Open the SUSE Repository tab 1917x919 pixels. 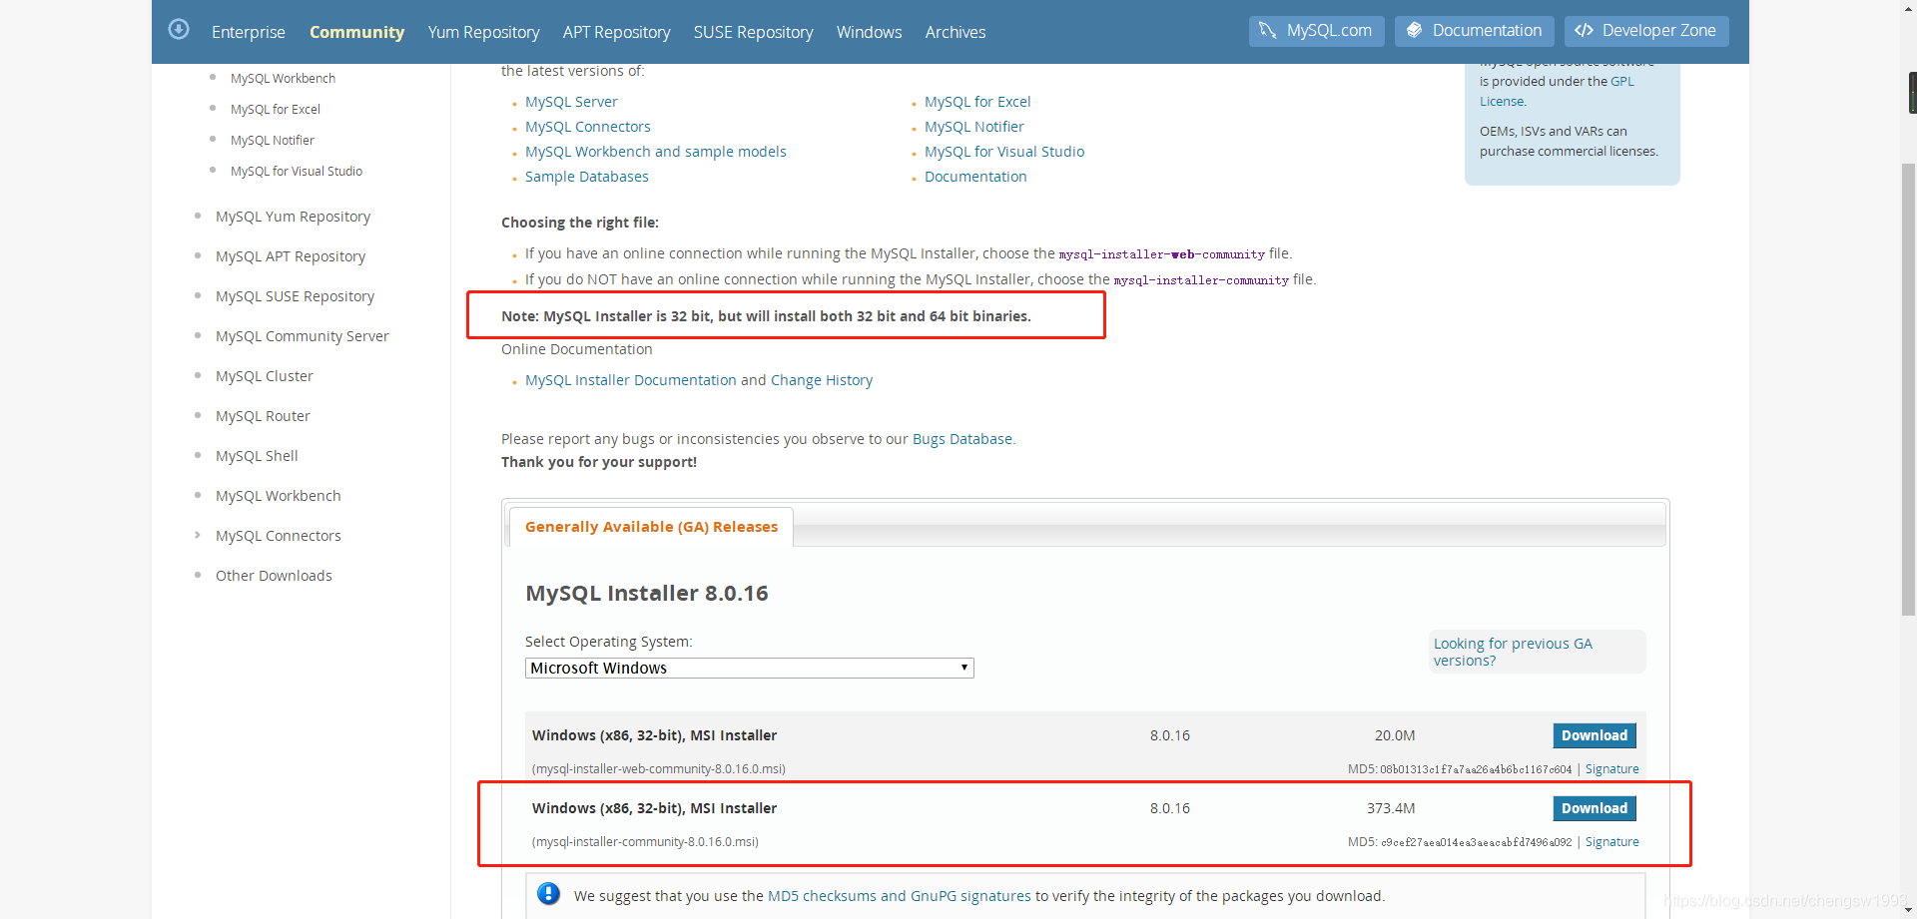pos(753,32)
